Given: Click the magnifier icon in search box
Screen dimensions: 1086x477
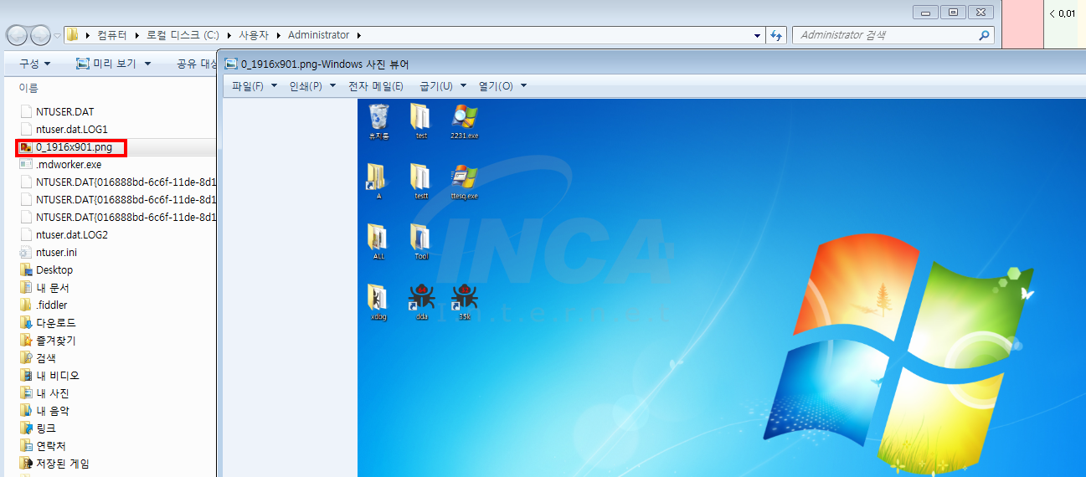Looking at the screenshot, I should click(984, 35).
